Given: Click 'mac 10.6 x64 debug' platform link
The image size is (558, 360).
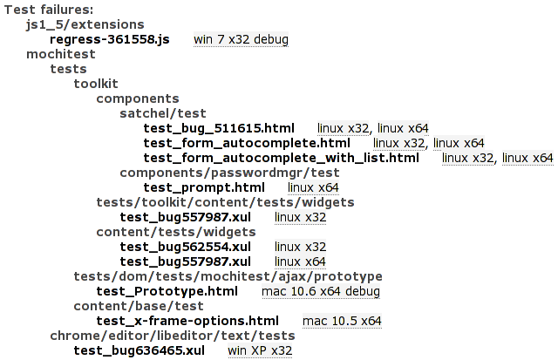Looking at the screenshot, I should pyautogui.click(x=321, y=291).
